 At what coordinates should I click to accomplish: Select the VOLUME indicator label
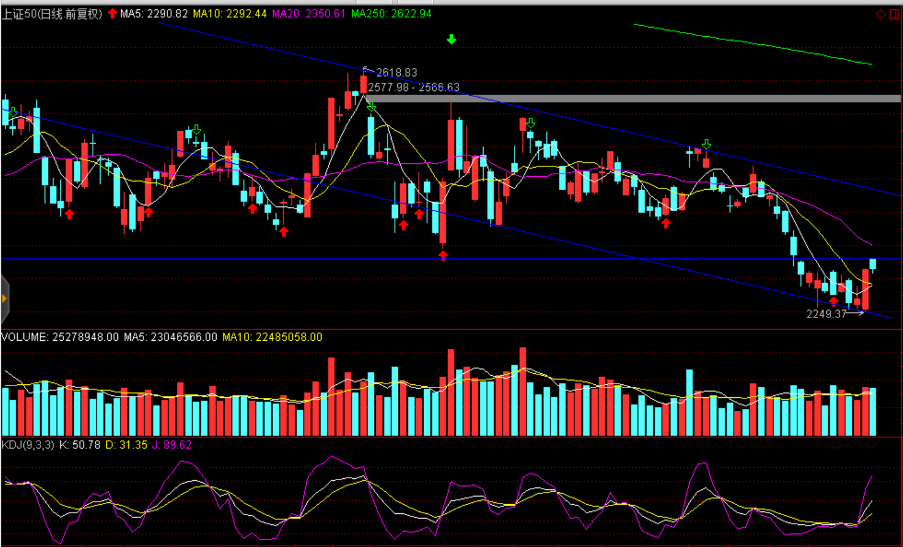point(25,337)
